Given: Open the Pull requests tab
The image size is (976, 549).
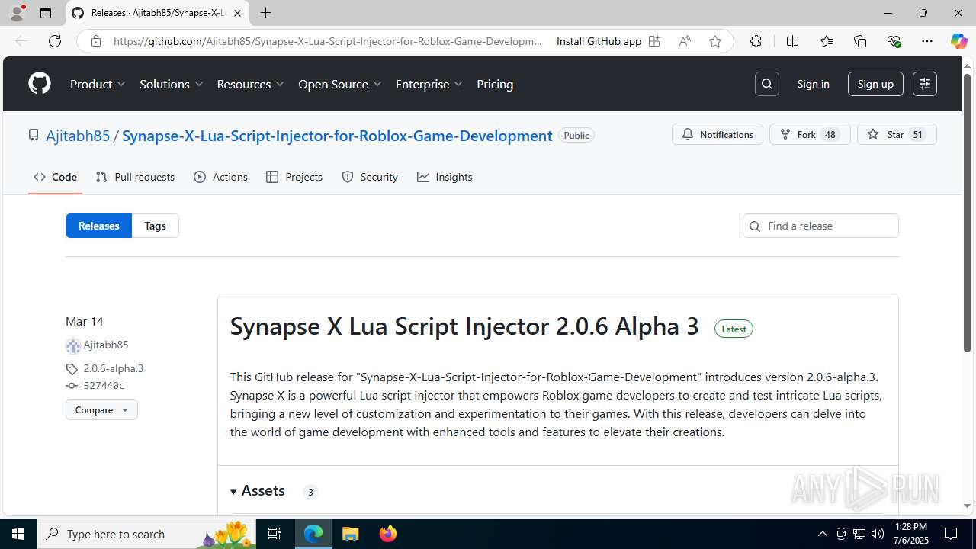Looking at the screenshot, I should (x=135, y=177).
